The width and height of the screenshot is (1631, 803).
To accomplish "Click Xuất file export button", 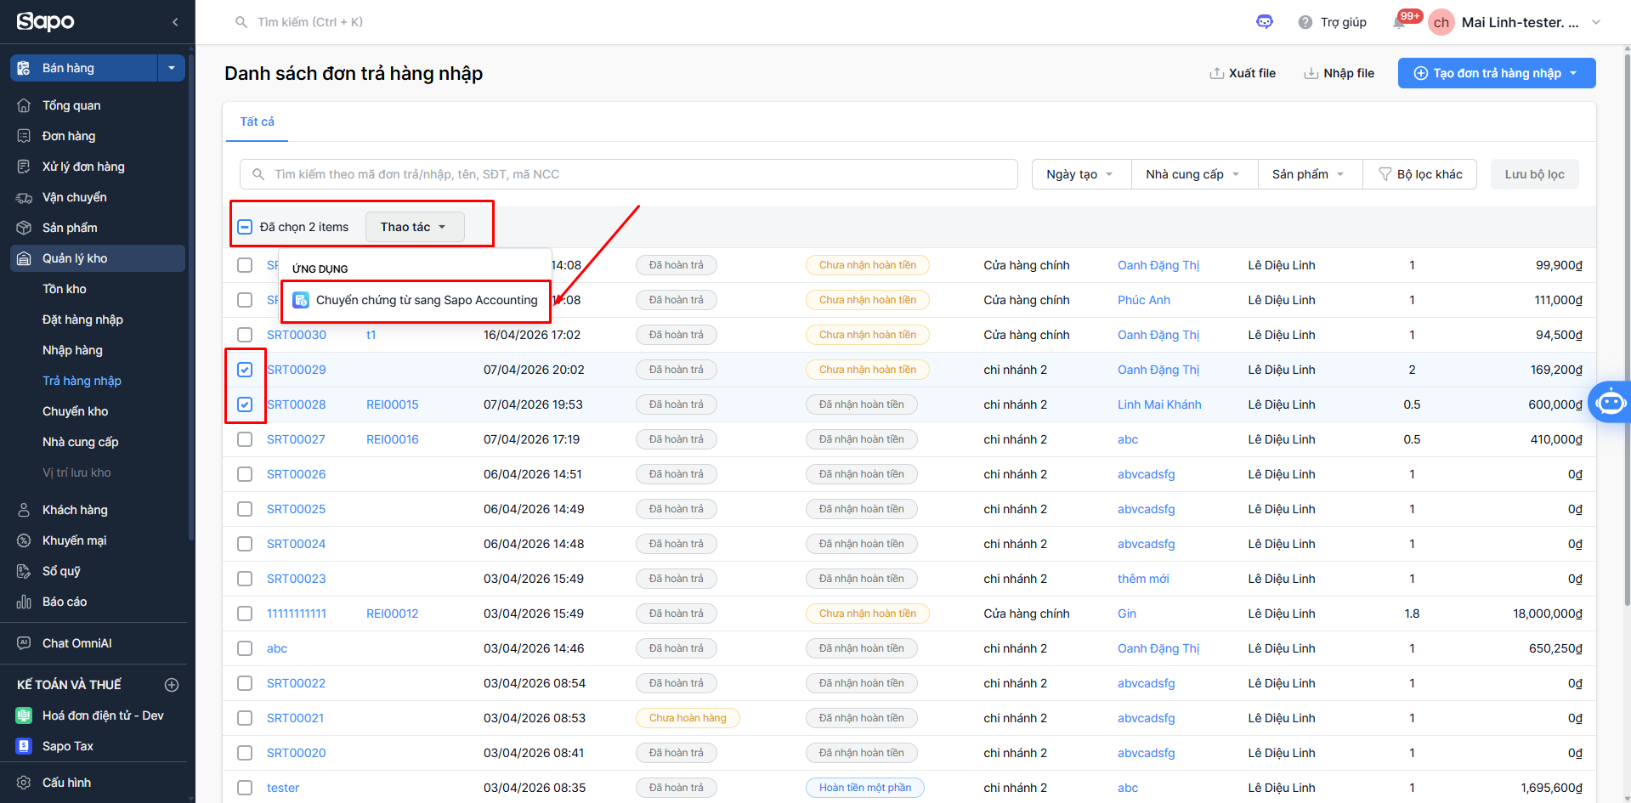I will [1243, 73].
